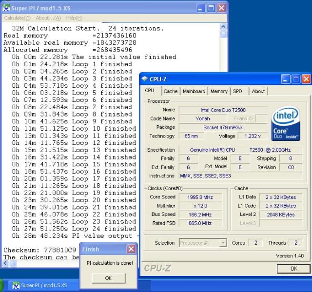The height and width of the screenshot is (292, 312).
Task: Expand the Processor #1 selection dropdown
Action: (223, 243)
